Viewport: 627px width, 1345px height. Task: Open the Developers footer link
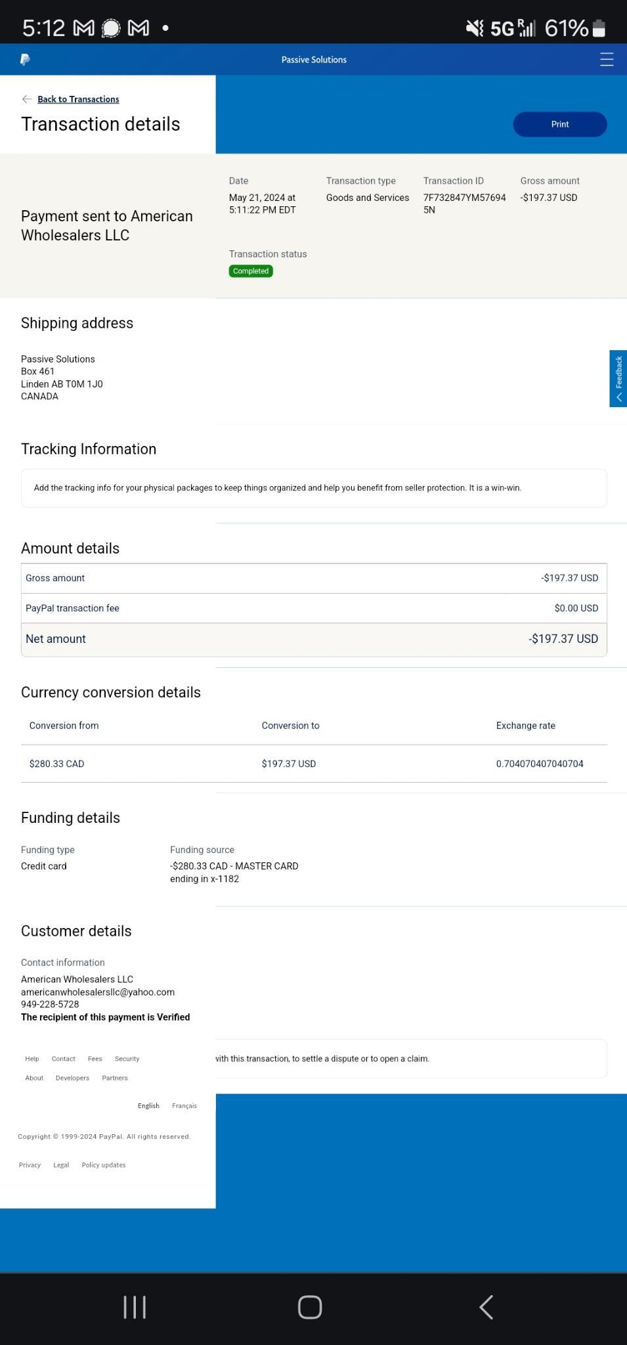click(72, 1078)
